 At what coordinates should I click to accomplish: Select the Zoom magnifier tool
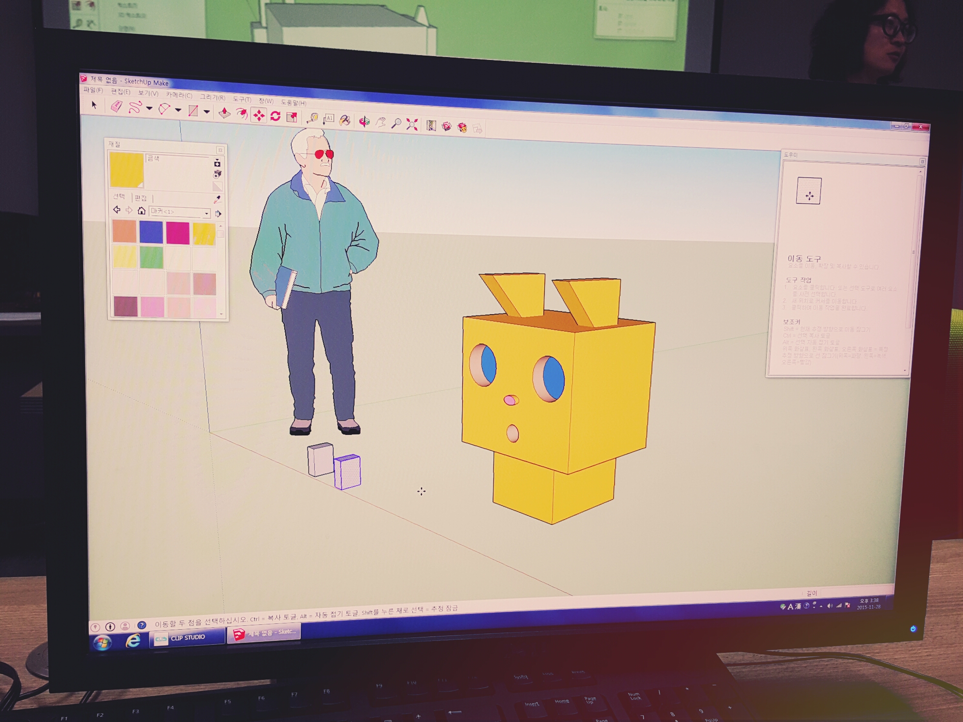pos(396,124)
